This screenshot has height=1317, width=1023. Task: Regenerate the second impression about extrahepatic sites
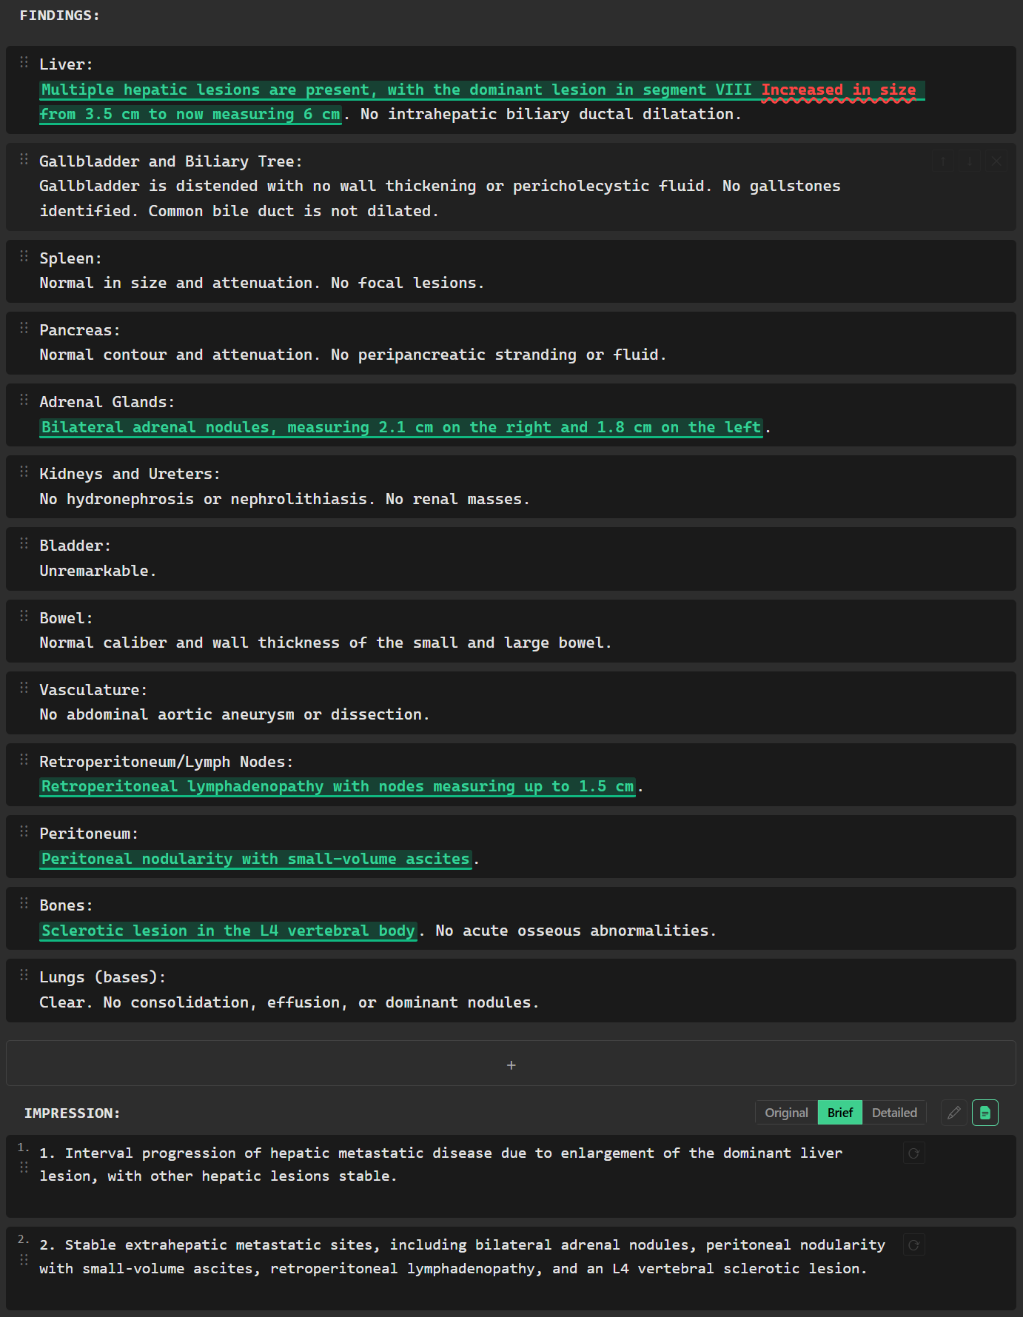click(x=913, y=1245)
